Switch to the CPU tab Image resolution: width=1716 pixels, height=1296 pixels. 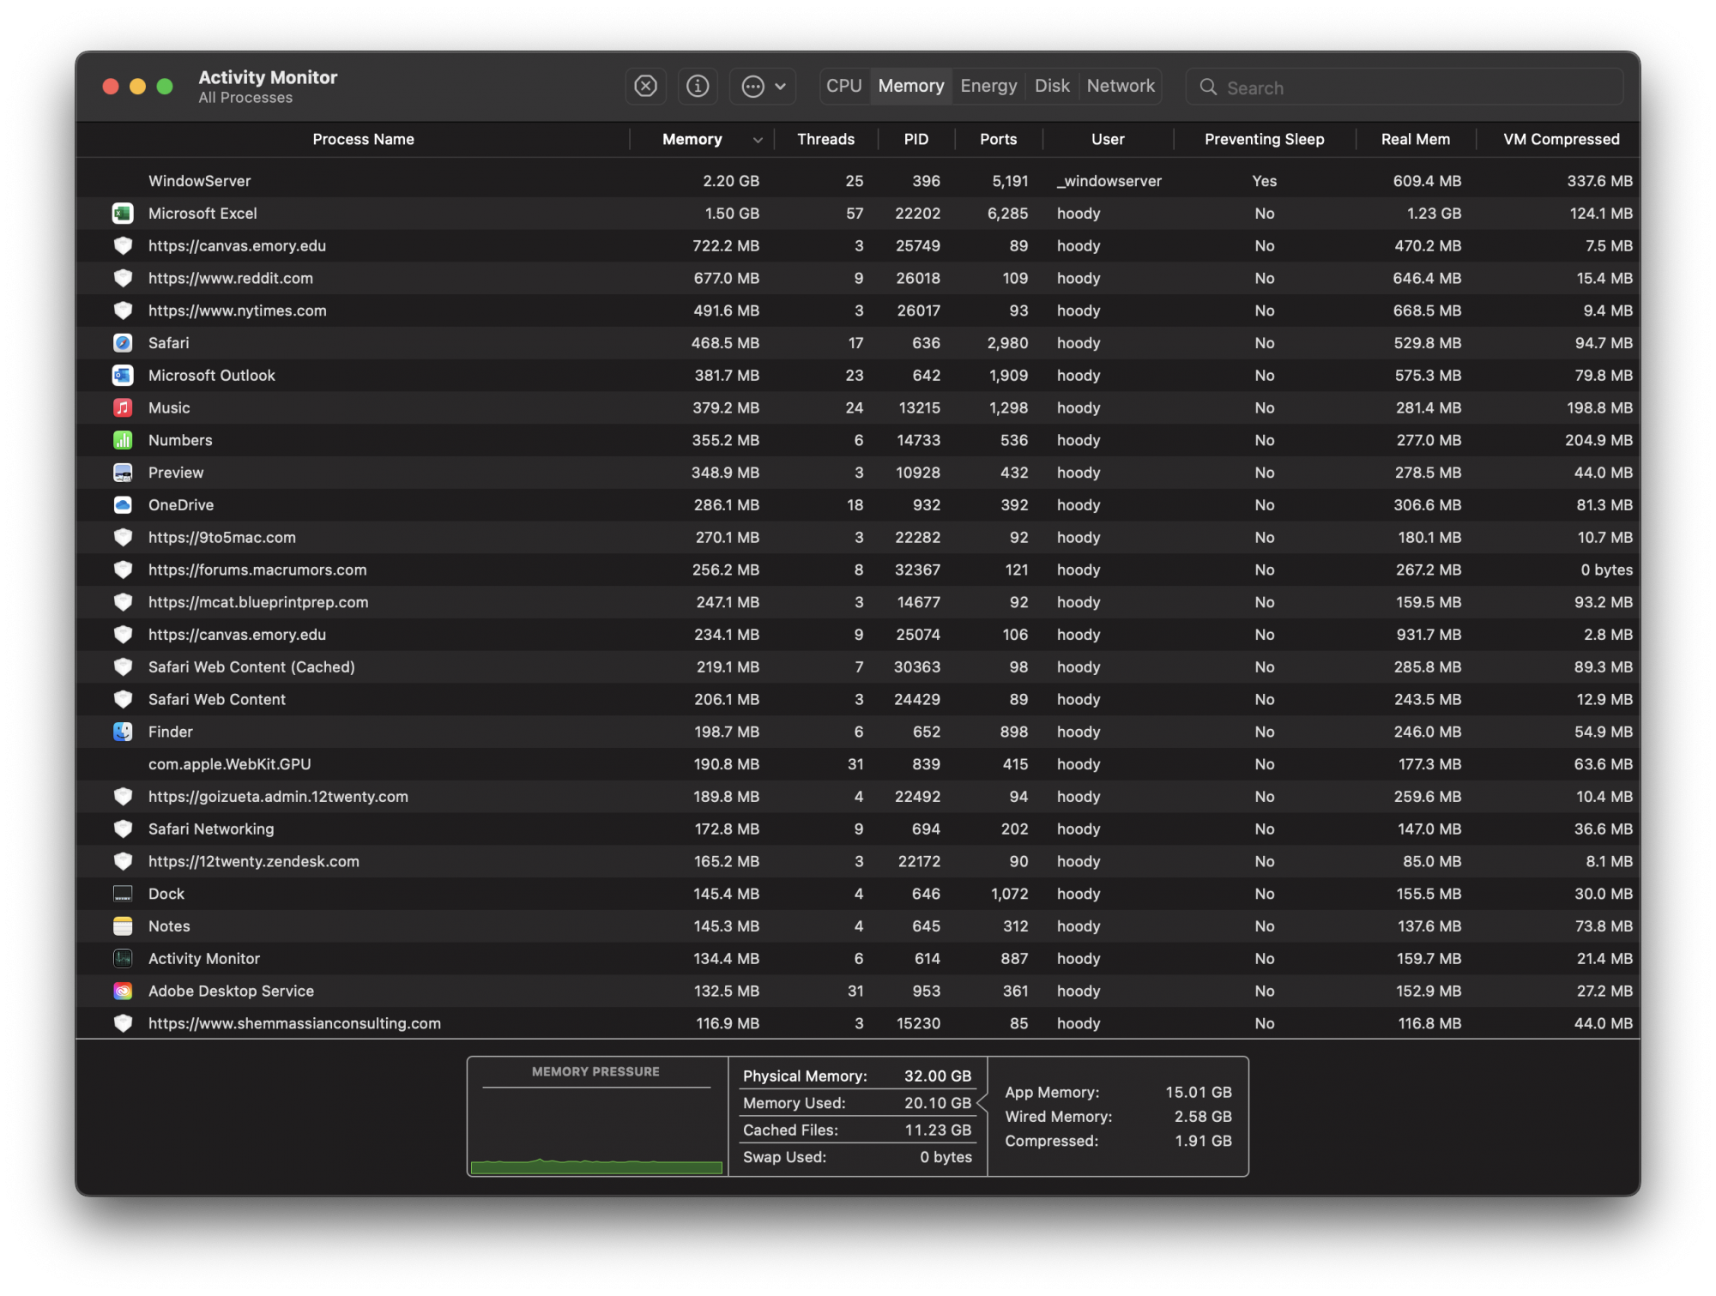[843, 87]
